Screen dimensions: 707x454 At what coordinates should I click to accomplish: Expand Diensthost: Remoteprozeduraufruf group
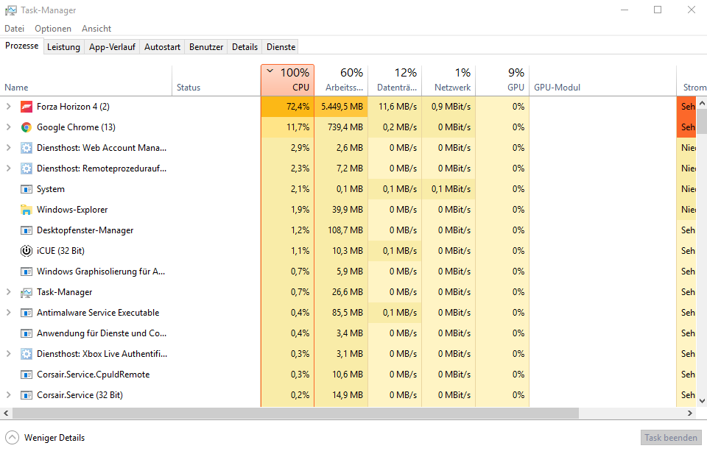coord(8,169)
